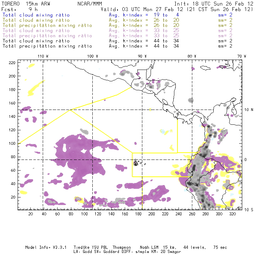The width and height of the screenshot is (255, 255).
Task: Select the "Noah LSM" footer label
Action: (x=149, y=247)
